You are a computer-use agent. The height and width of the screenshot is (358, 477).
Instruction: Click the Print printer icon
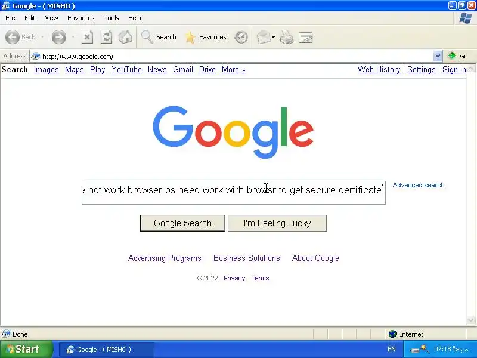pyautogui.click(x=287, y=38)
